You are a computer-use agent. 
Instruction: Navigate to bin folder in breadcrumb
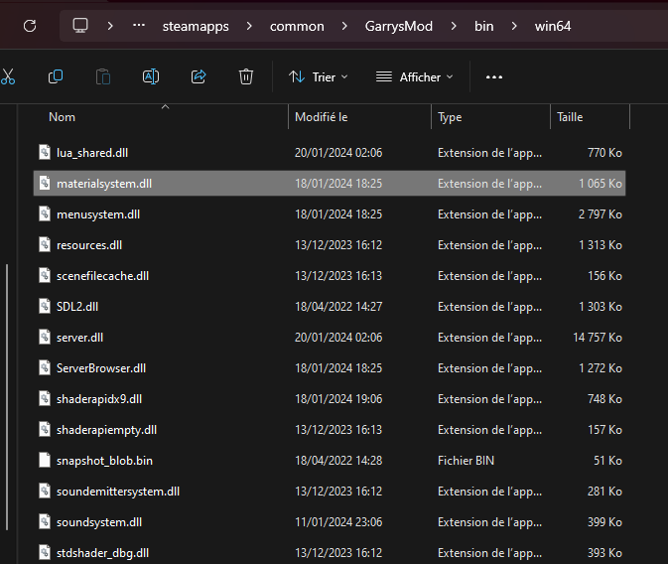pos(484,26)
